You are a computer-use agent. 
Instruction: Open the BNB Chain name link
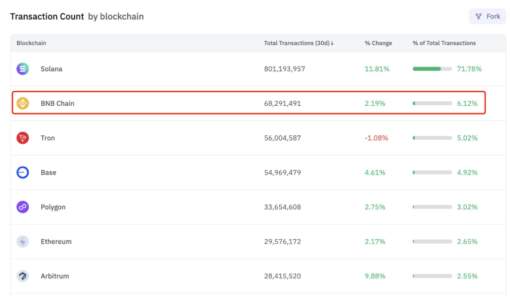tap(57, 103)
